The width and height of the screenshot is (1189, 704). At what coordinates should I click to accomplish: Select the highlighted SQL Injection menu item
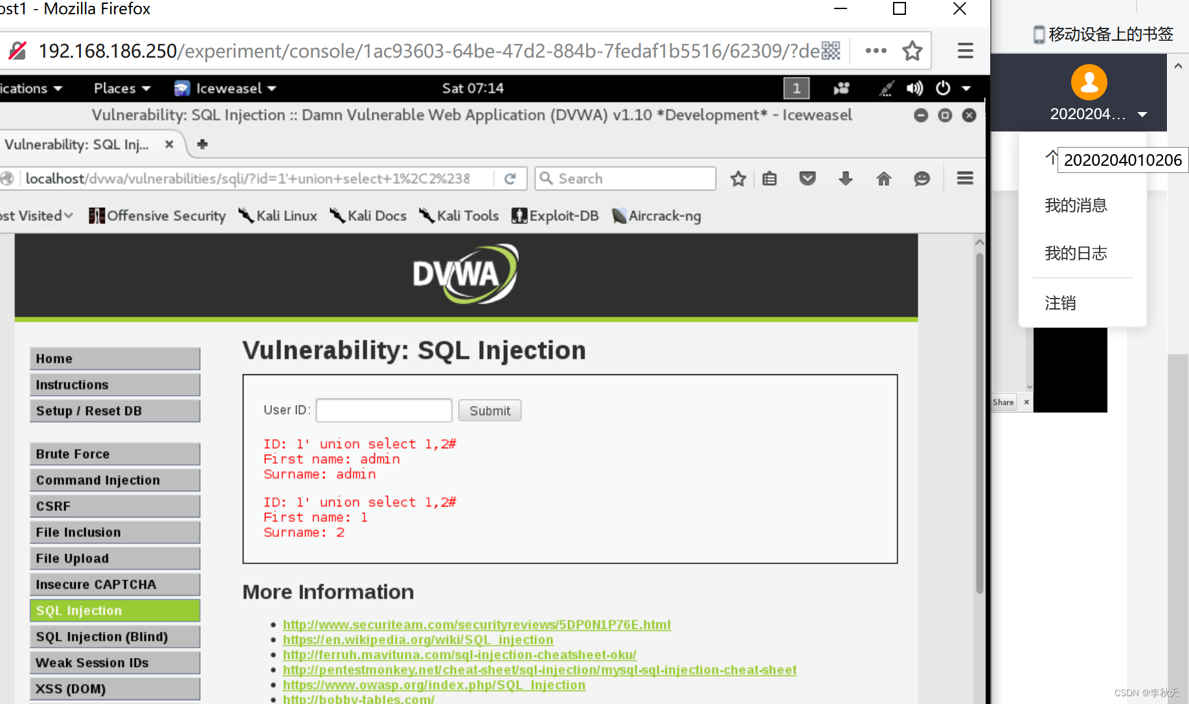pyautogui.click(x=115, y=610)
